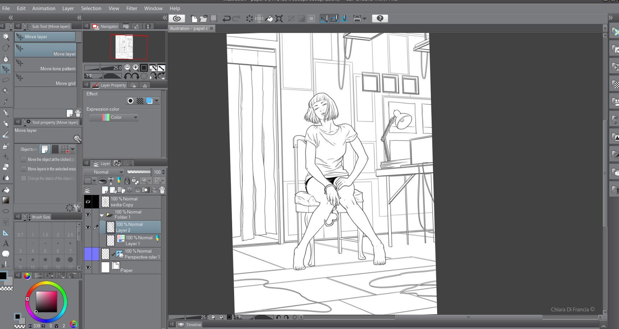Screen dimensions: 619x329
Task: Select the Layer 1 row
Action: (131, 240)
